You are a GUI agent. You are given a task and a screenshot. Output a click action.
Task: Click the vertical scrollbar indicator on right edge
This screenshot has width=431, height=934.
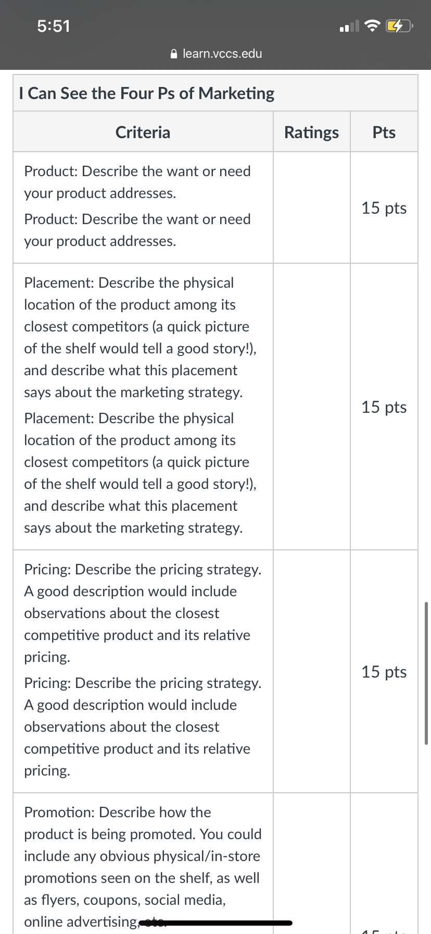pos(426,673)
